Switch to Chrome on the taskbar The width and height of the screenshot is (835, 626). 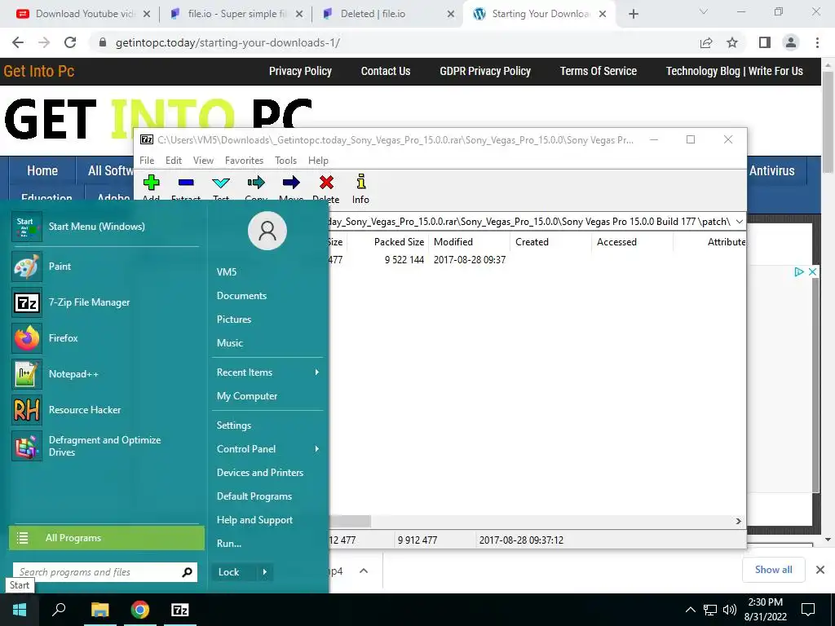(x=140, y=610)
